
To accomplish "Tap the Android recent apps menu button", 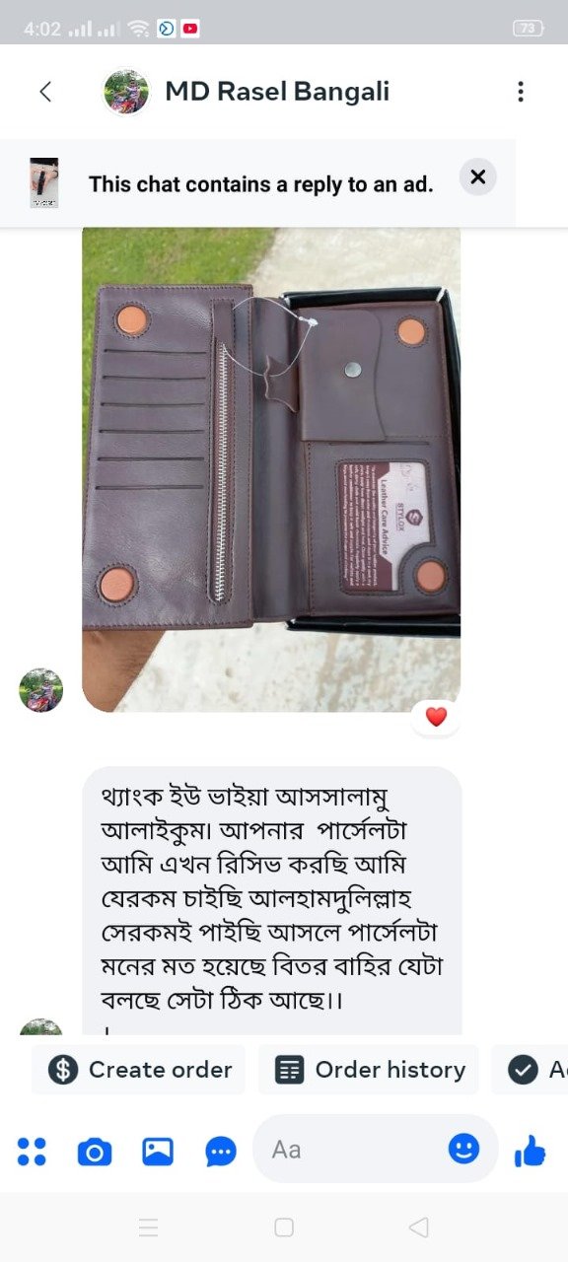I will tap(149, 1227).
